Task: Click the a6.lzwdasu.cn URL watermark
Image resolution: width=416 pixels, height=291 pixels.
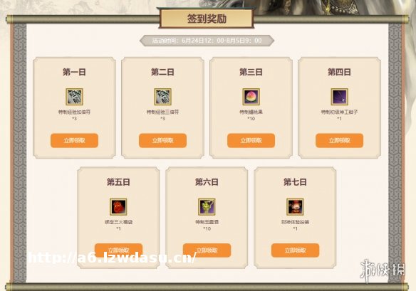Action: [x=113, y=258]
